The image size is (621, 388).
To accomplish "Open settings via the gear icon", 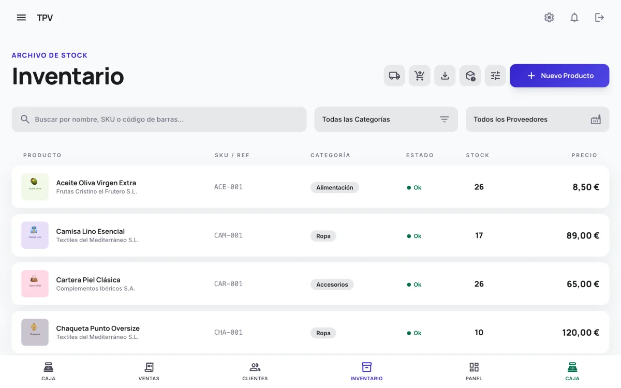I will (x=549, y=18).
